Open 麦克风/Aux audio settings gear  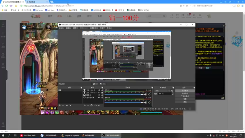[x=149, y=94]
